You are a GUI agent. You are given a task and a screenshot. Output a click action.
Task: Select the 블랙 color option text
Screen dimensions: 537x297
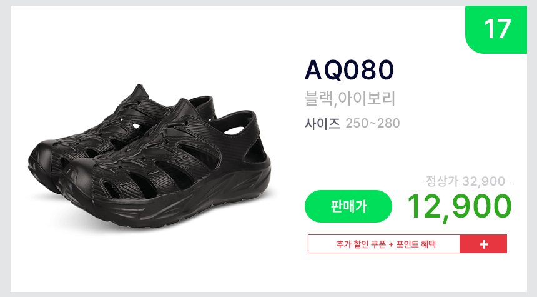(x=318, y=99)
